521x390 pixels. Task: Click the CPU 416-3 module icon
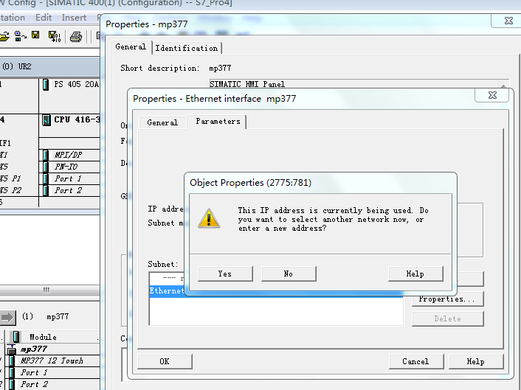46,120
